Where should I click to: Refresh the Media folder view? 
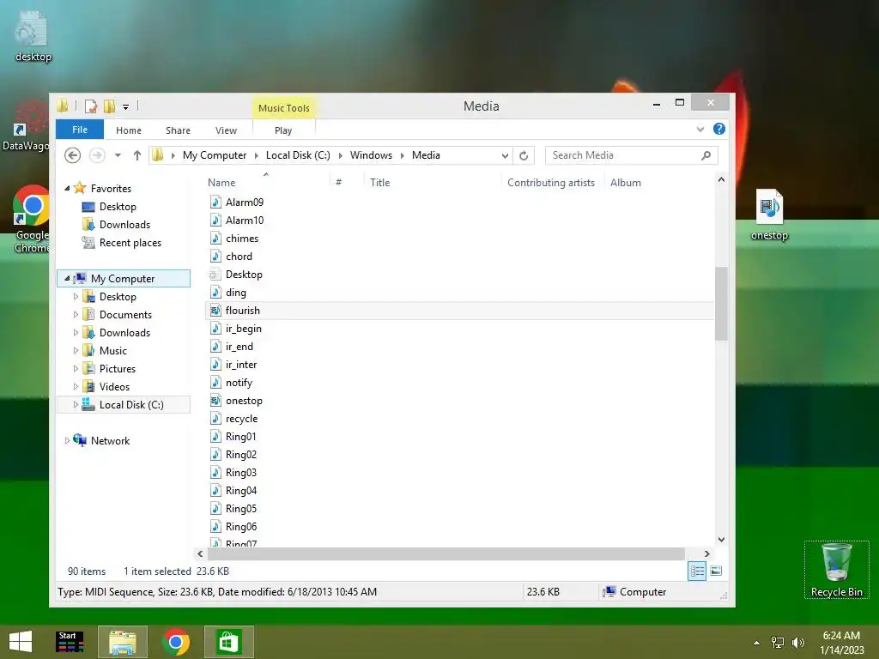(524, 156)
